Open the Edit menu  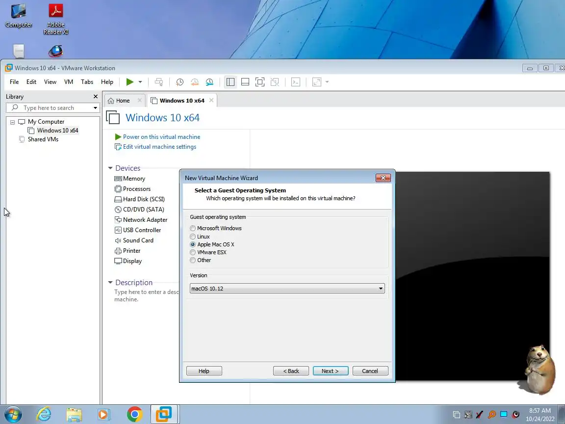pyautogui.click(x=31, y=82)
